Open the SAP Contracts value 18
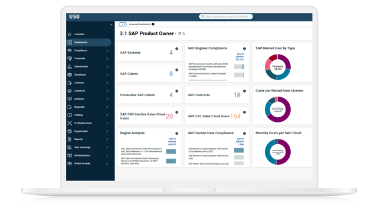Screen dimensions: 376x211 pyautogui.click(x=237, y=95)
